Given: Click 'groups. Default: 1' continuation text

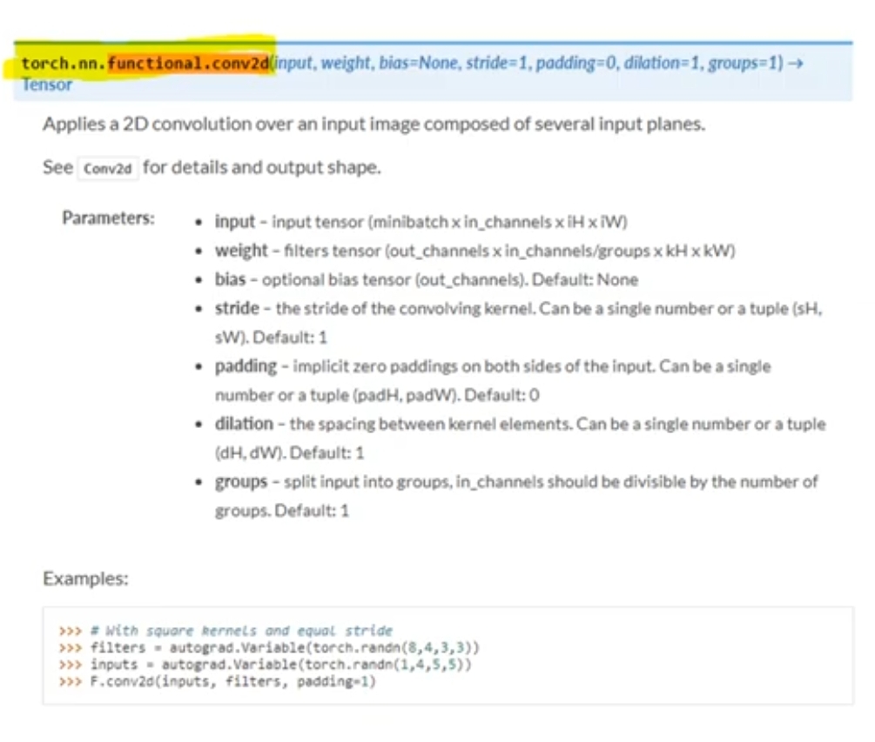Looking at the screenshot, I should 282,511.
